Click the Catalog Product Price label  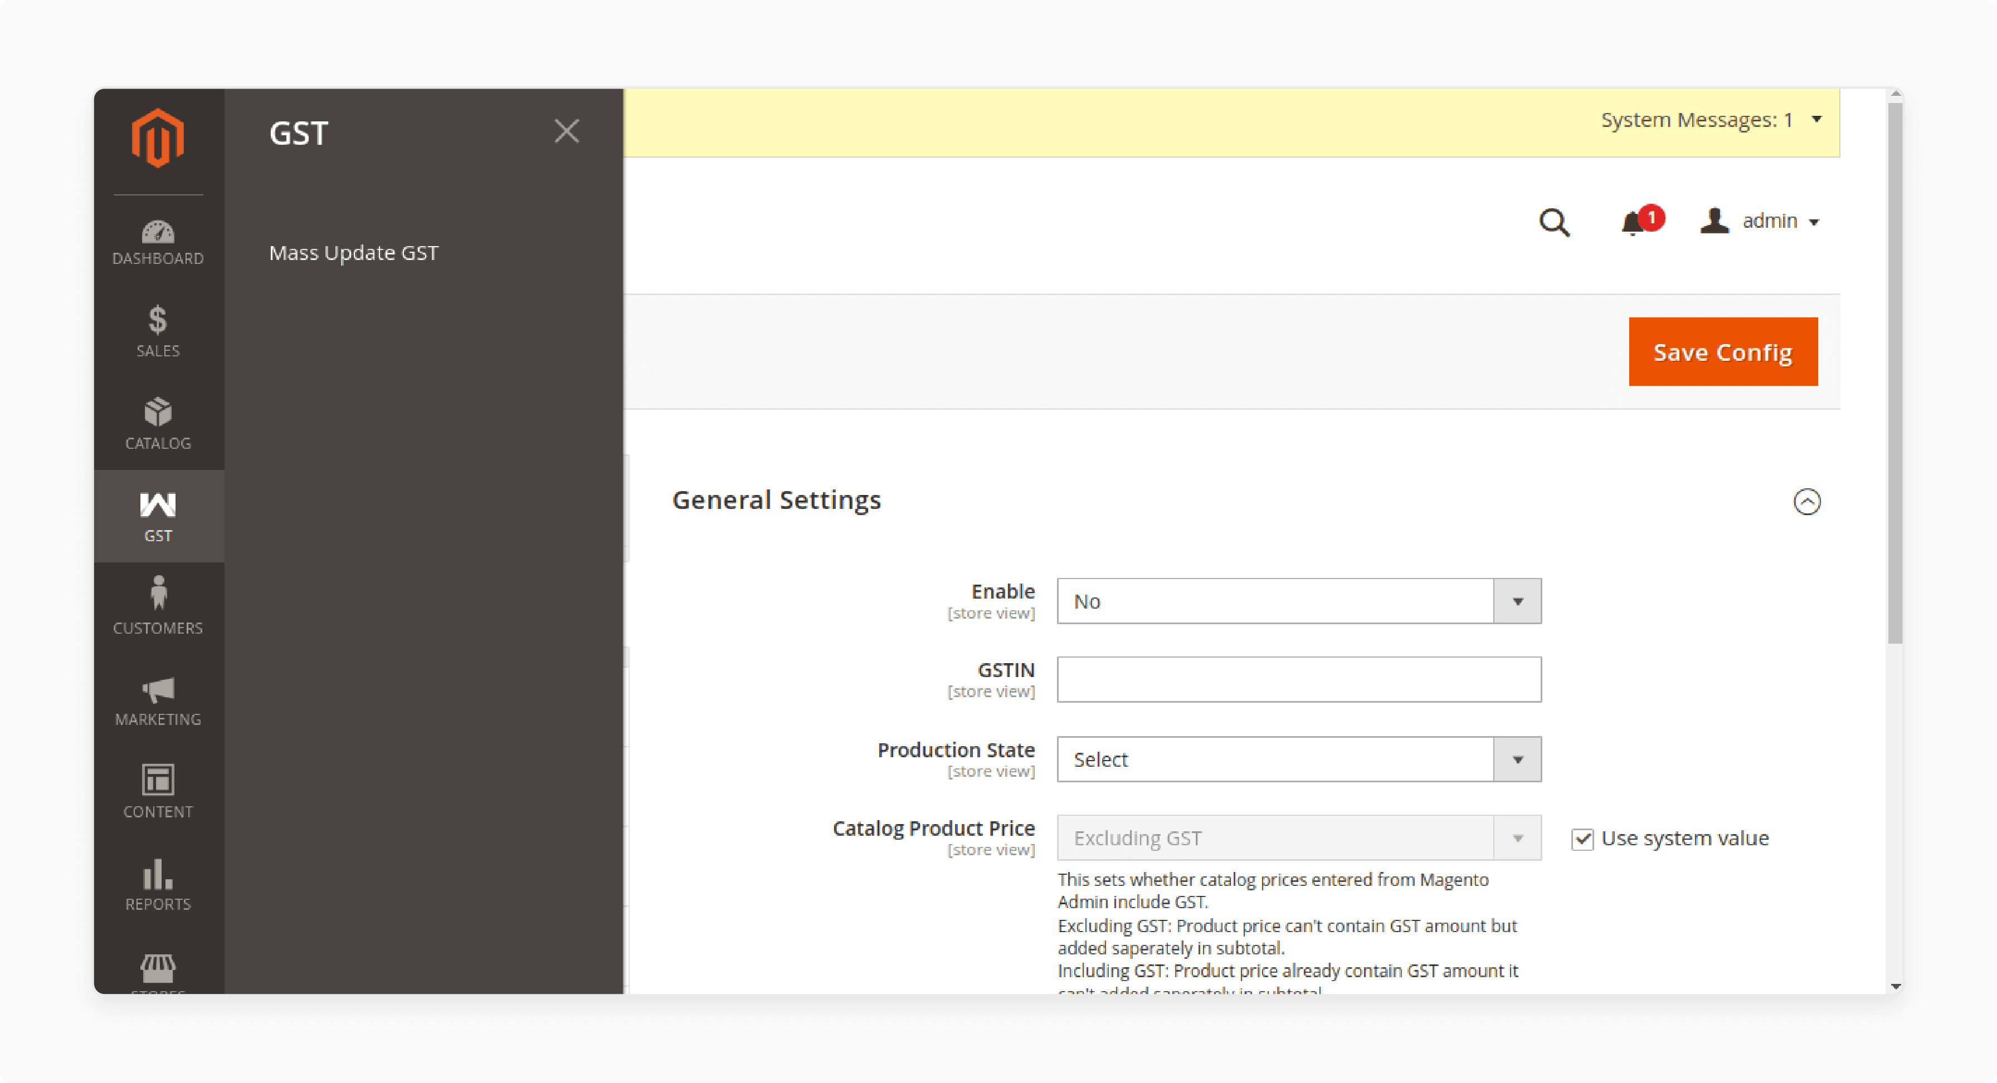pyautogui.click(x=933, y=828)
